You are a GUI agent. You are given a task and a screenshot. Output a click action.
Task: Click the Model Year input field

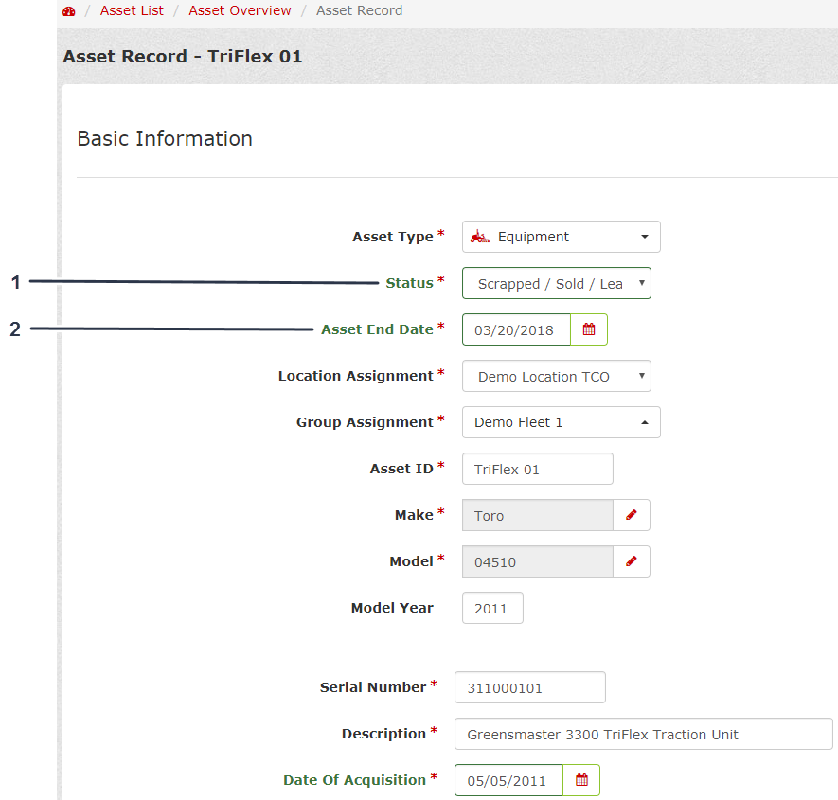(x=492, y=608)
